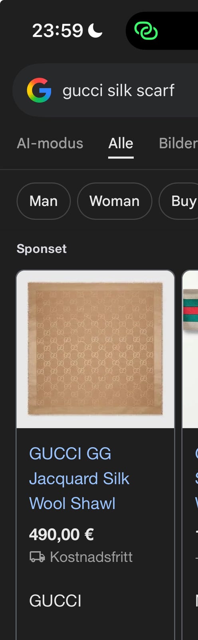Apply the Woman filter chip

115,201
